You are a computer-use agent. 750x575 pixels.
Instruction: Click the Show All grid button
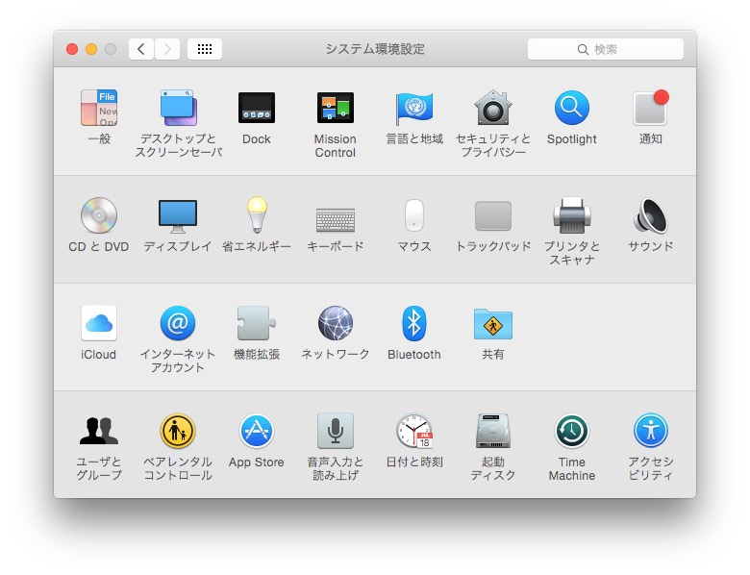[x=205, y=49]
